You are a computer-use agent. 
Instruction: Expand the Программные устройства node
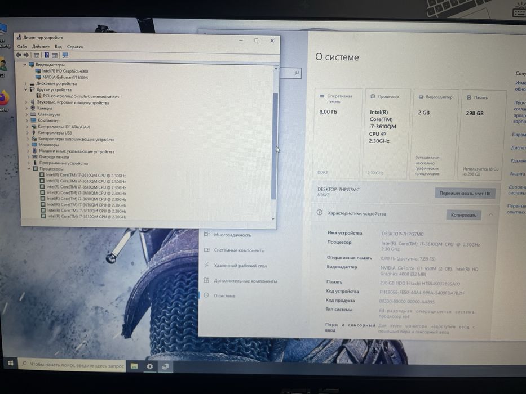point(29,163)
